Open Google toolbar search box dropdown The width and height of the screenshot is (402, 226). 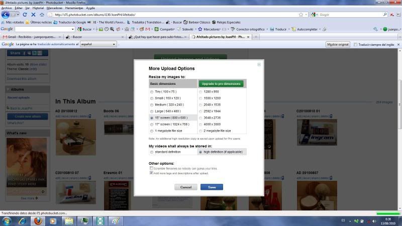[x=73, y=29]
